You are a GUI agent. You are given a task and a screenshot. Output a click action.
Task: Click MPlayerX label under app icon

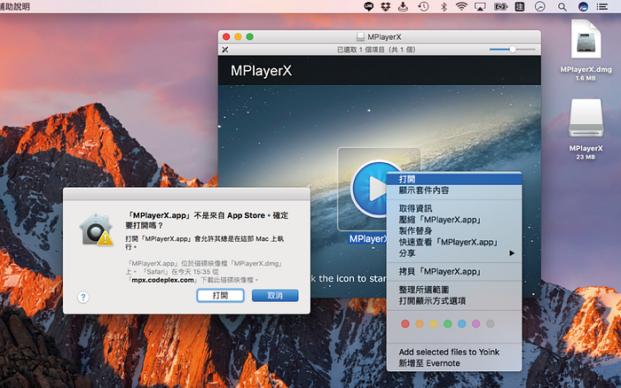(x=367, y=238)
